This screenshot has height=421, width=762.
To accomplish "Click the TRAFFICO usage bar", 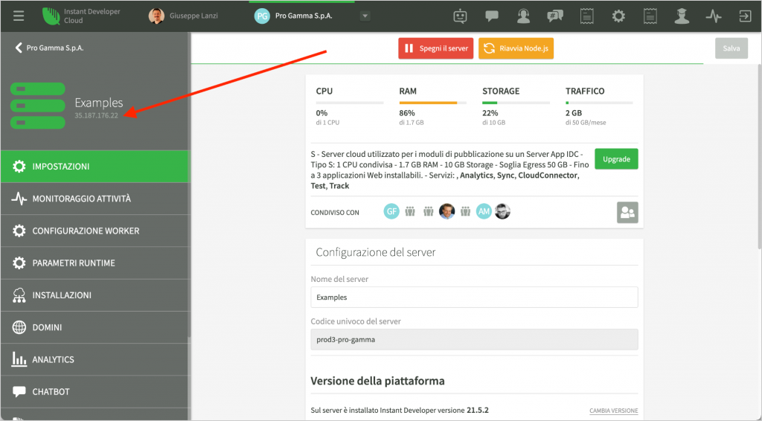I will (599, 103).
